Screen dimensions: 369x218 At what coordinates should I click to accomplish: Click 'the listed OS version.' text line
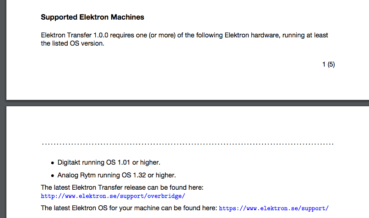click(x=73, y=44)
